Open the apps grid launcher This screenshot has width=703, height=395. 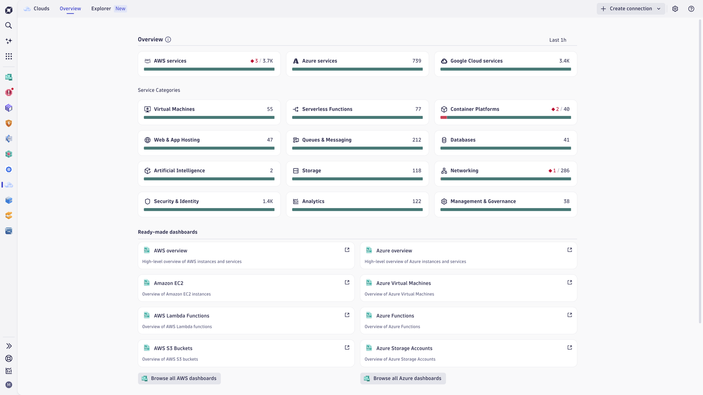(x=9, y=56)
